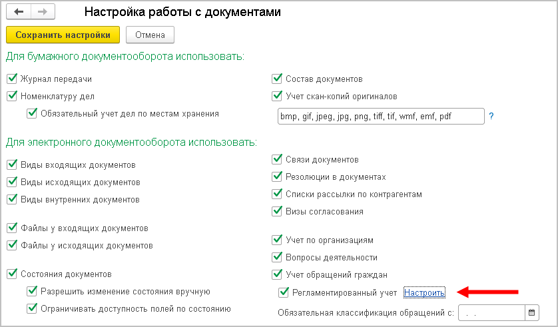Uncheck Файлы у входящих документов

11,228
